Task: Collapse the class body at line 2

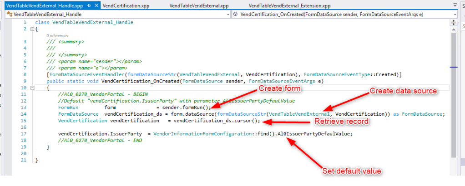Action: tap(31, 29)
